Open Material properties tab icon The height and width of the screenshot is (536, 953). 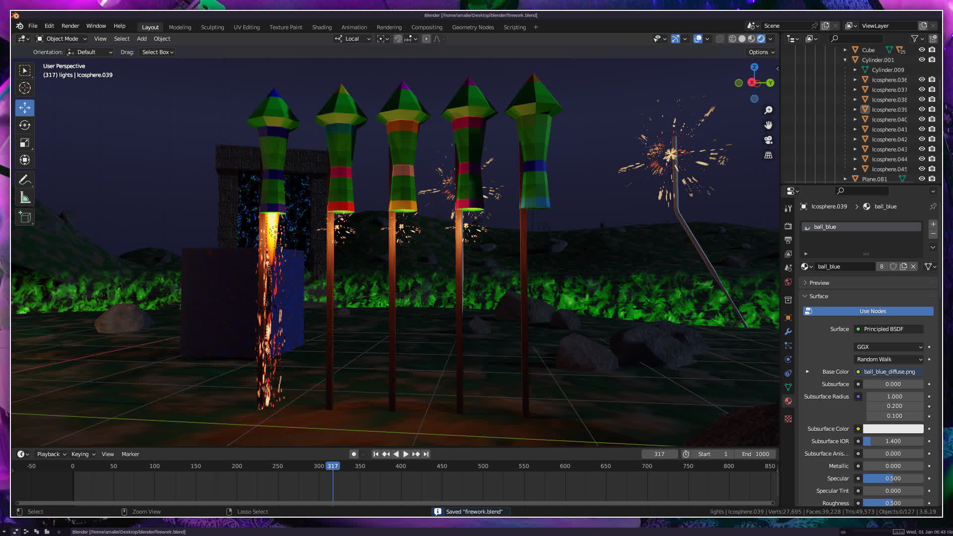tap(788, 401)
